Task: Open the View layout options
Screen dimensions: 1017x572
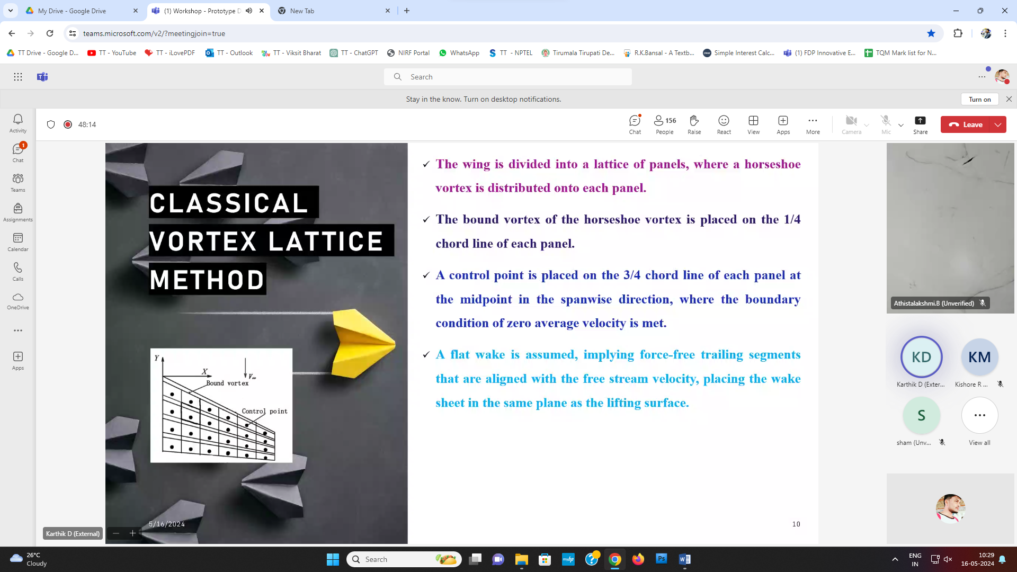Action: (x=753, y=124)
